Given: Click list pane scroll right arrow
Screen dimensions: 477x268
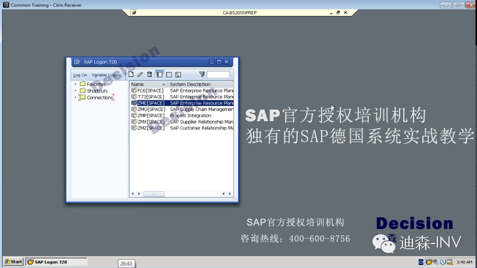Looking at the screenshot, I should 230,193.
